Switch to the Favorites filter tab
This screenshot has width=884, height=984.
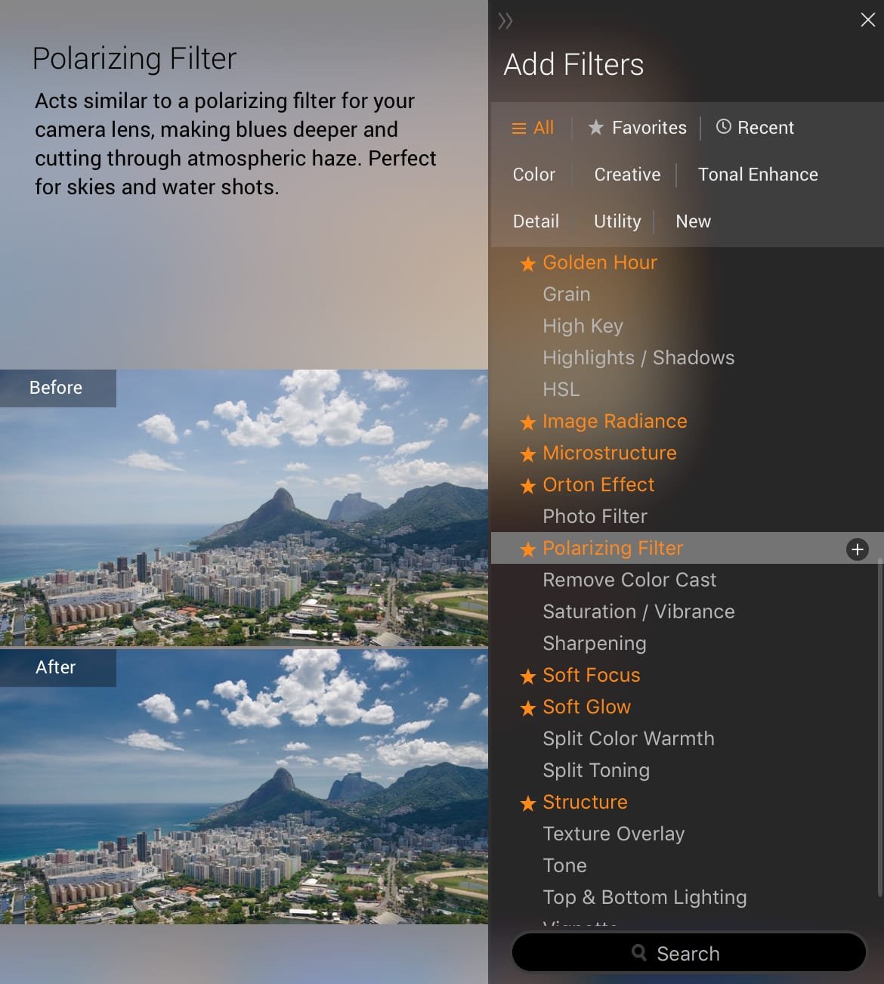pos(638,128)
